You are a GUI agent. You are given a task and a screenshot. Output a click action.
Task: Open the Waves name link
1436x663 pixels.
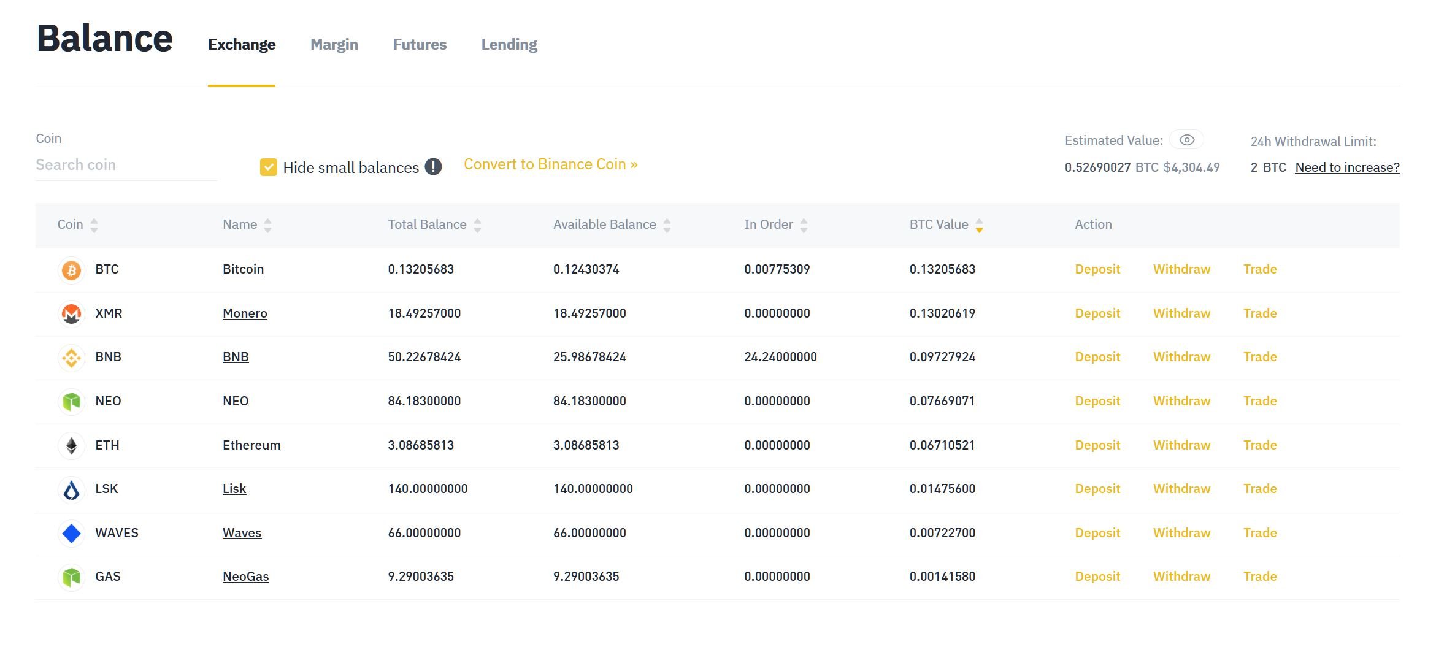click(242, 533)
